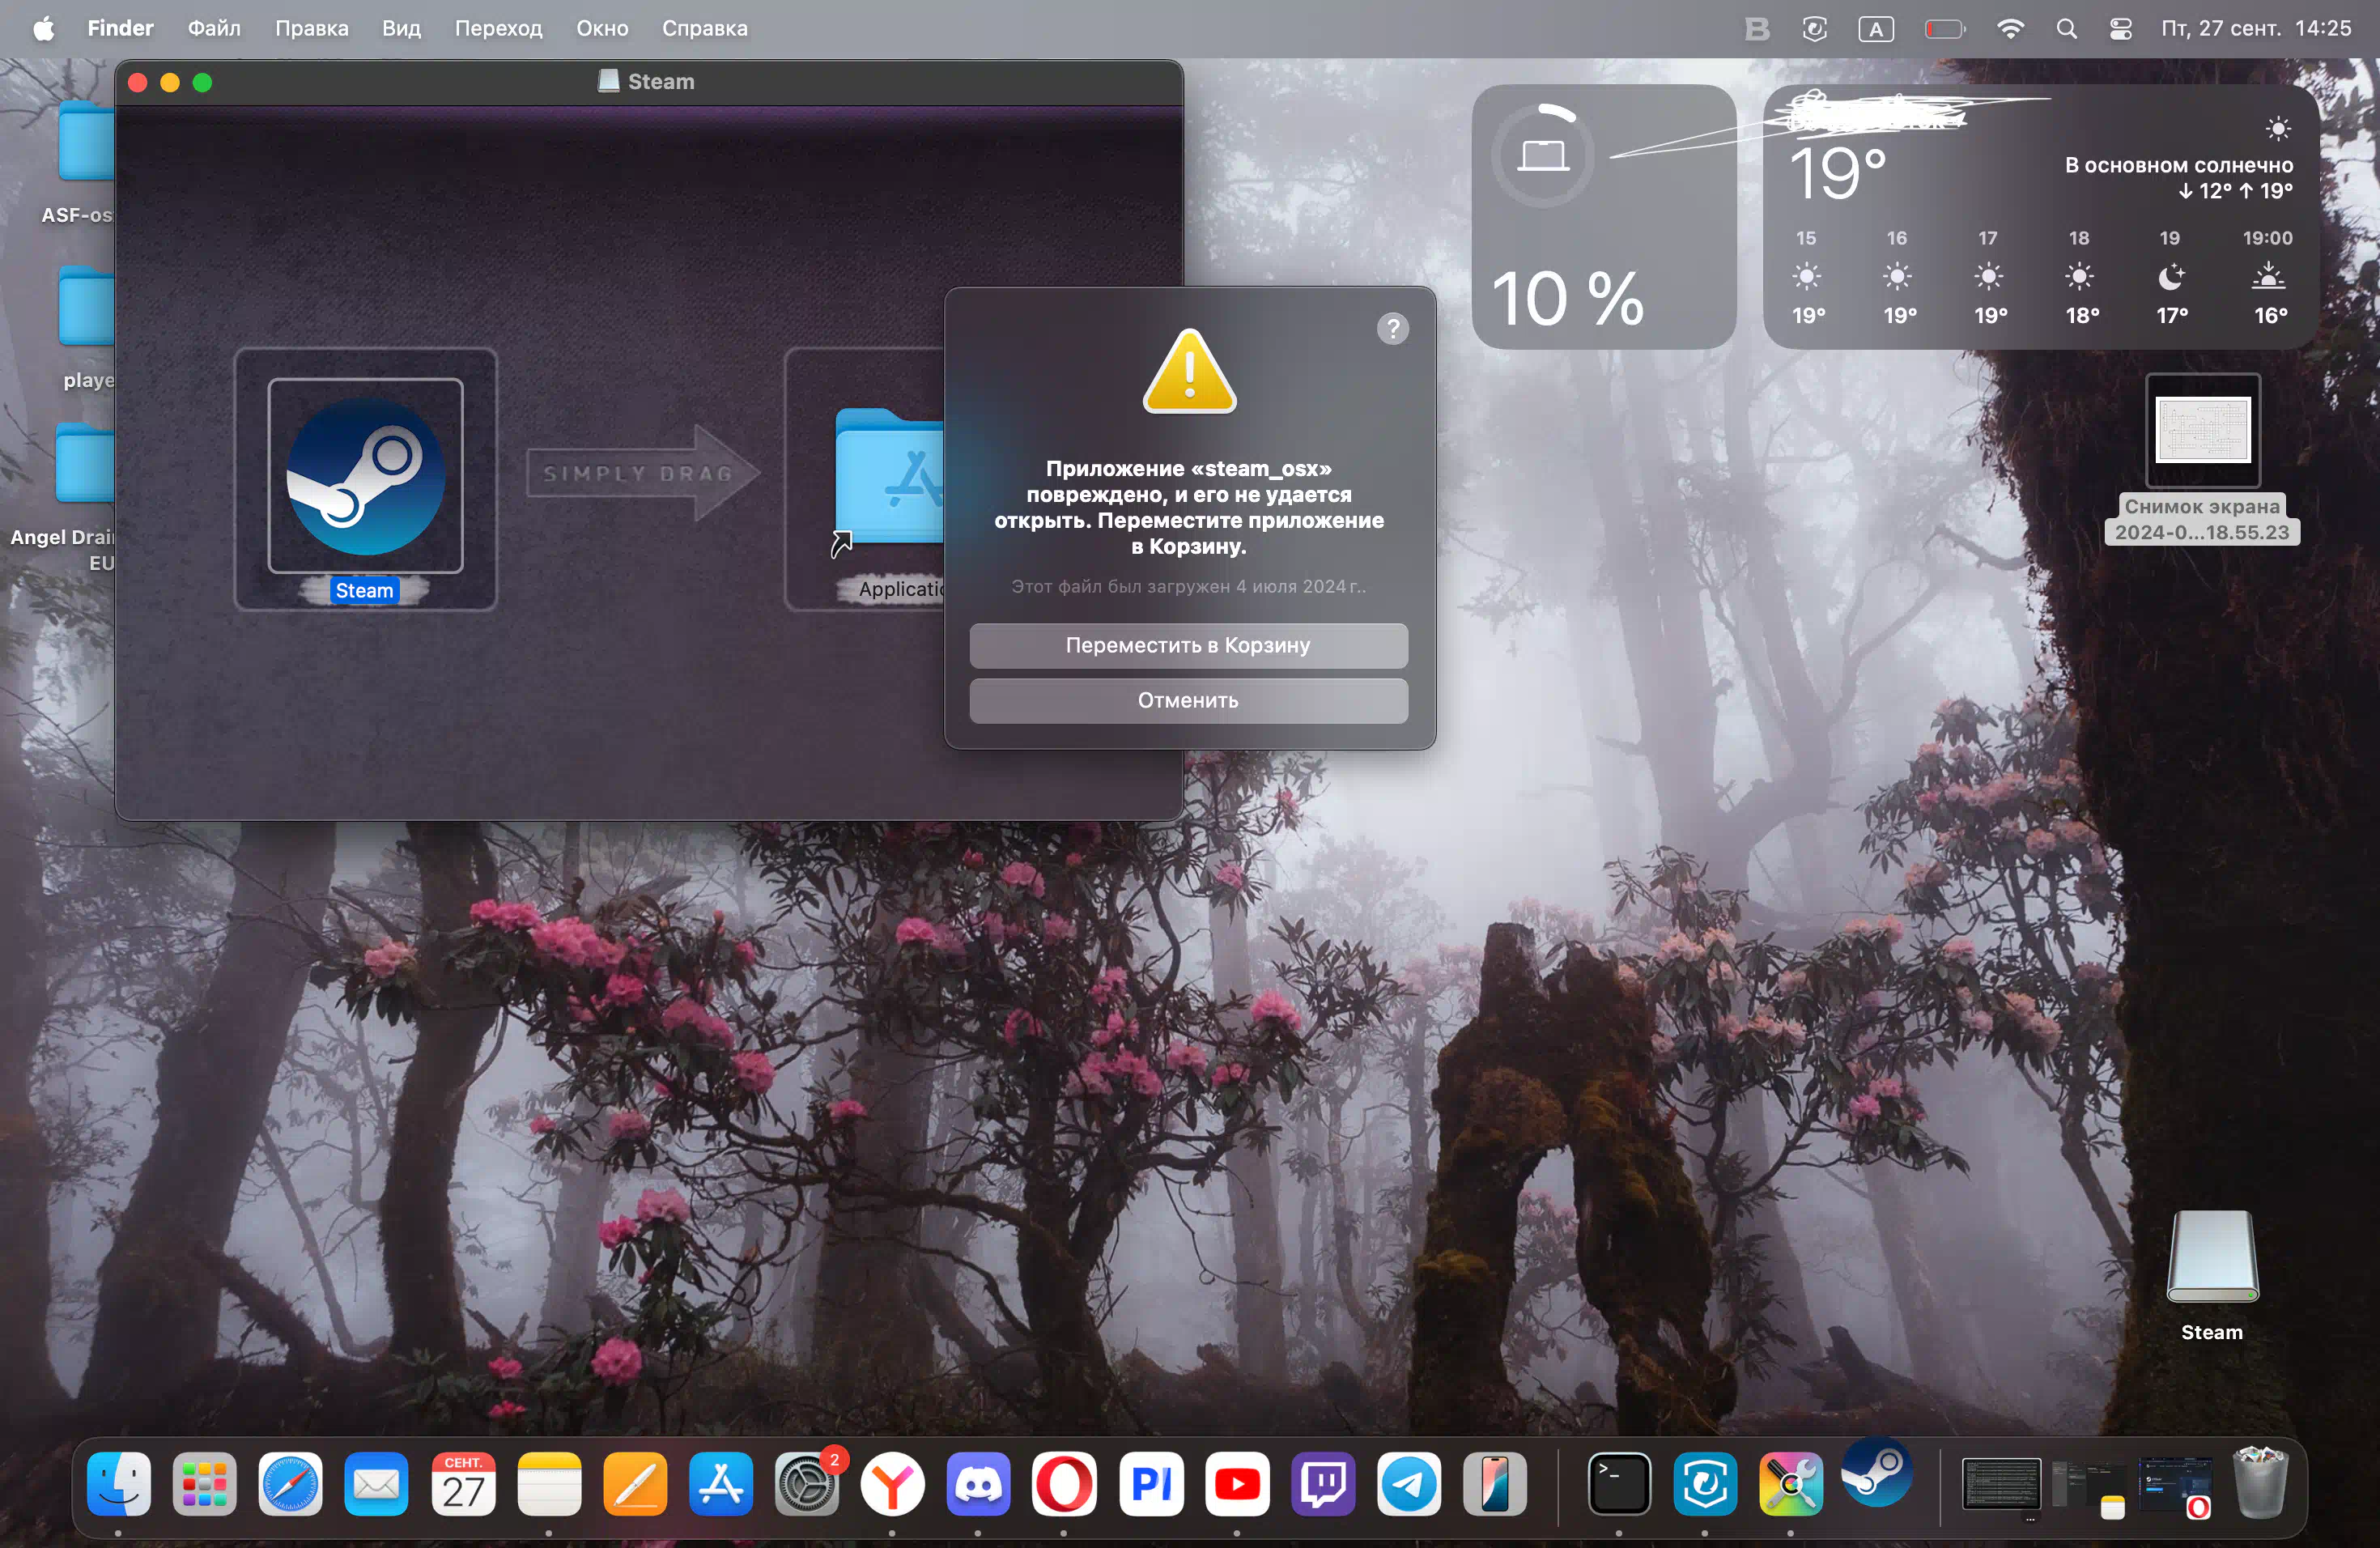This screenshot has height=1548, width=2380.
Task: Click the date and time "Пт, 27 сент. 14:25"
Action: tap(2256, 28)
